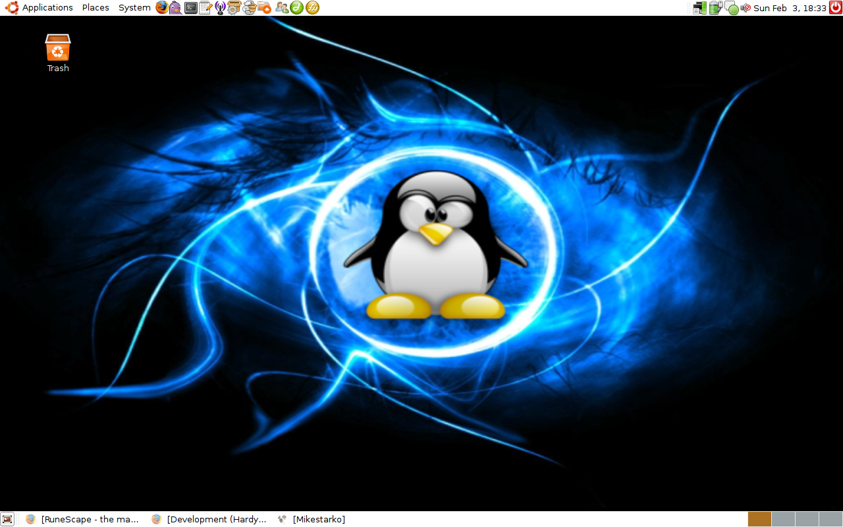The height and width of the screenshot is (527, 843).
Task: Click the purple wireless antenna launcher
Action: click(221, 8)
